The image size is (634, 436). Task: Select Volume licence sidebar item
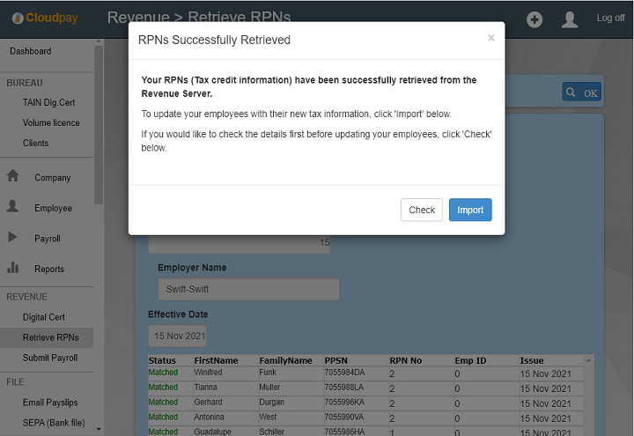click(51, 122)
